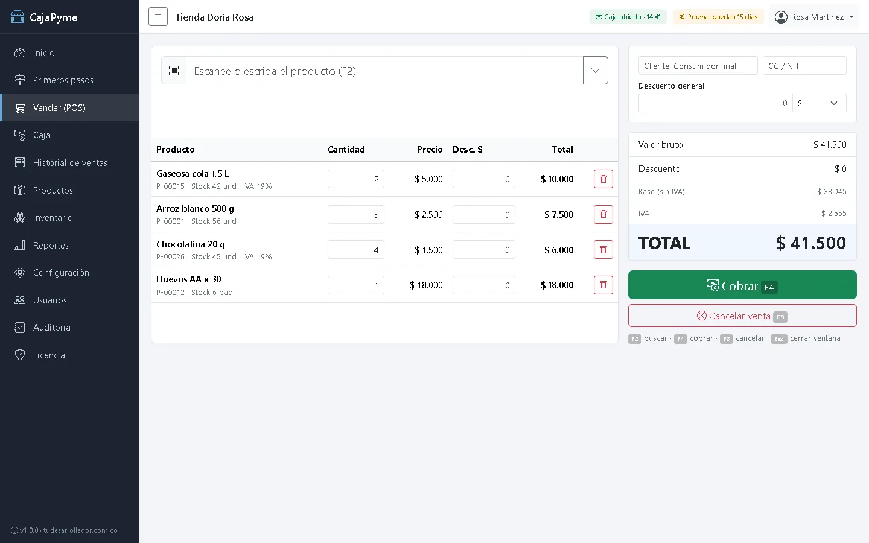Delete Chocolatina 20 g line item
Viewport: 869px width, 543px height.
603,250
